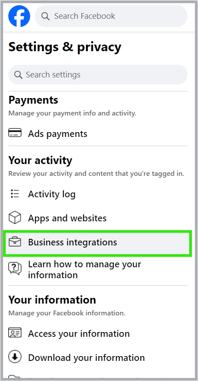Click the Facebook logo

pyautogui.click(x=19, y=16)
